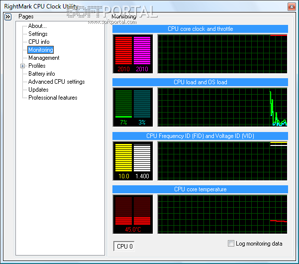Click the CPU core temperature header
The height and width of the screenshot is (264, 299).
[x=200, y=189]
